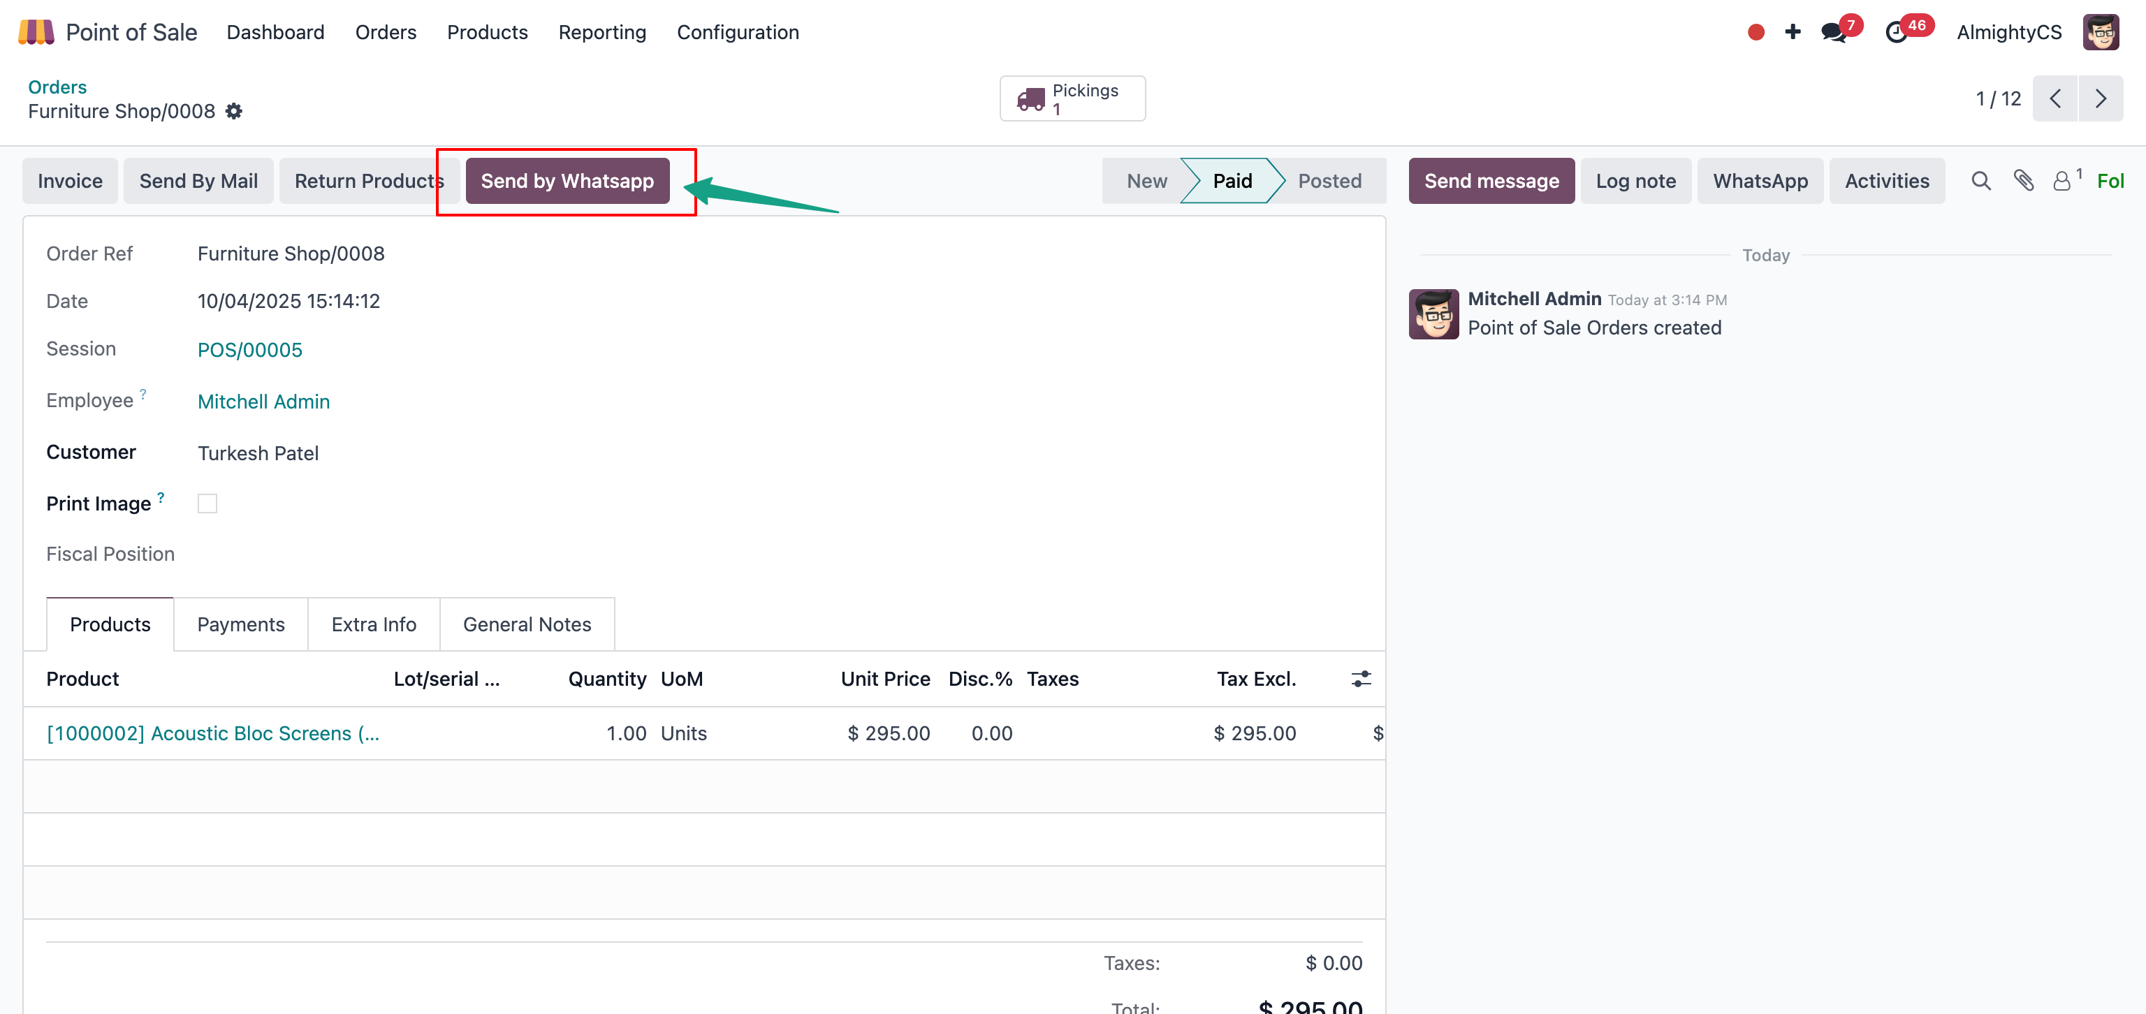Screen dimensions: 2146x1014
Task: Click the user avatar in top right
Action: pyautogui.click(x=2100, y=32)
